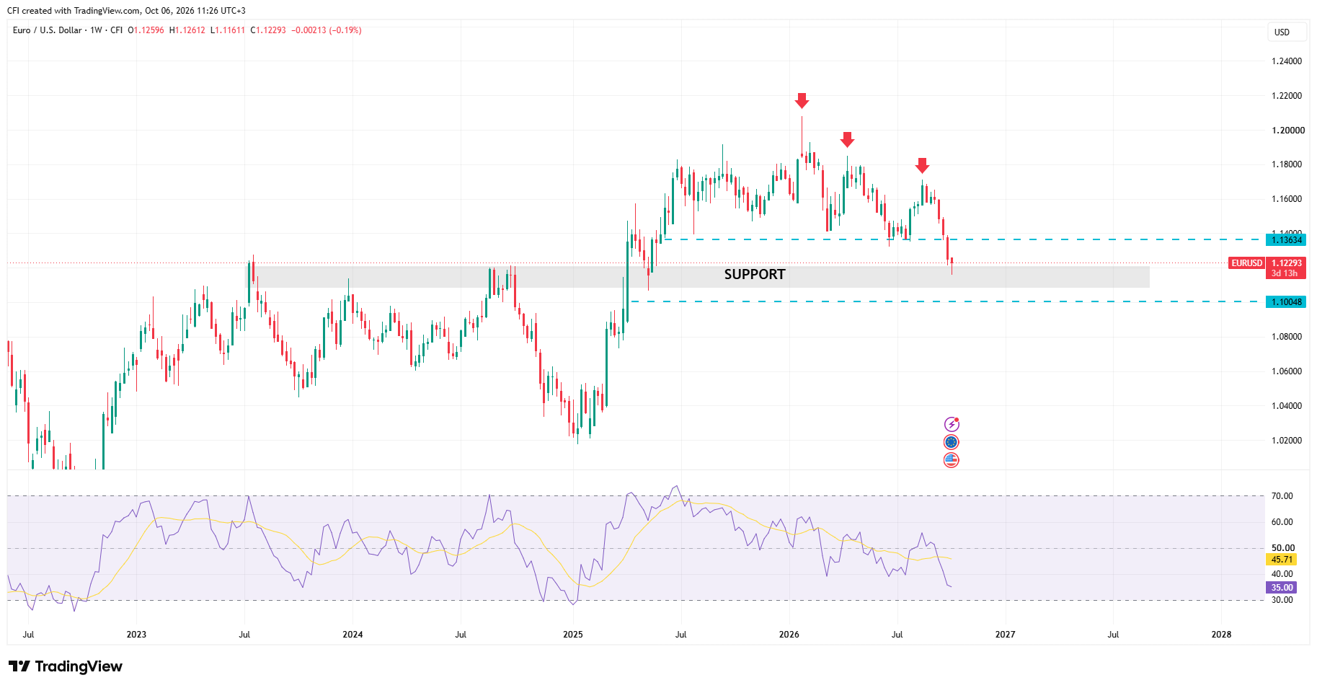Click the 1.16000 price axis label

[1287, 199]
